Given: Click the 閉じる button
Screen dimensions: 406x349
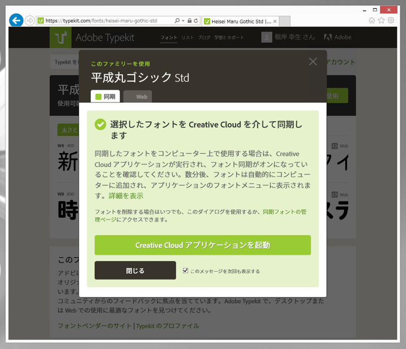Looking at the screenshot, I should coord(135,271).
